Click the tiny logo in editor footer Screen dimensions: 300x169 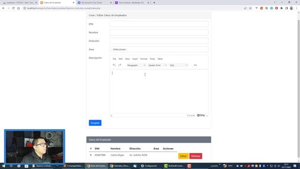click(x=201, y=115)
